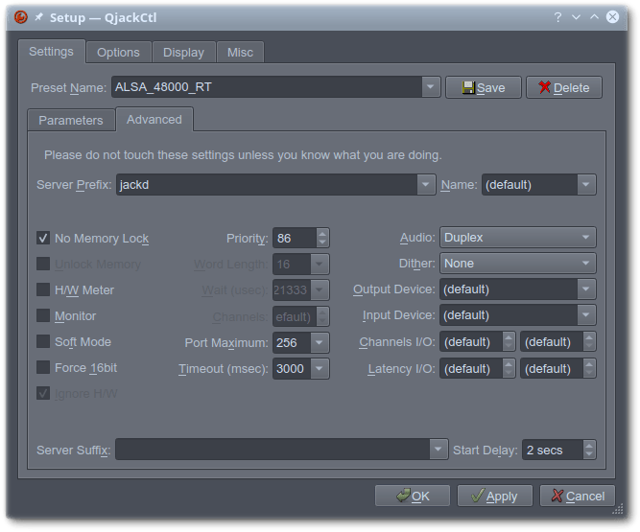The height and width of the screenshot is (532, 640).
Task: Expand the Preset Name dropdown
Action: 430,87
